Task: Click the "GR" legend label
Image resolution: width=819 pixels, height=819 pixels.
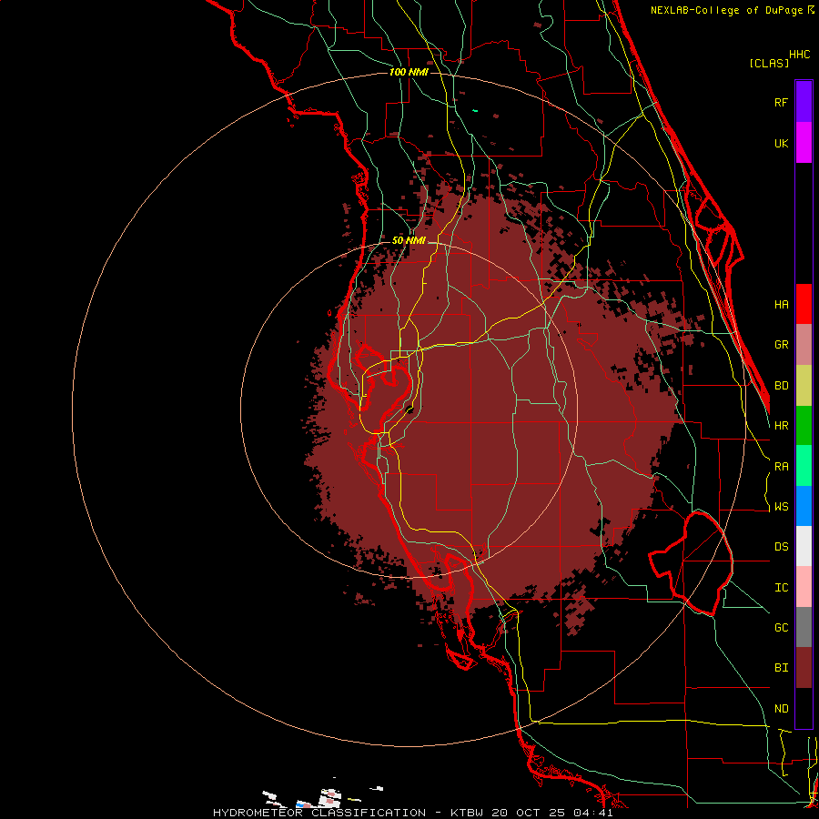Action: coord(781,345)
